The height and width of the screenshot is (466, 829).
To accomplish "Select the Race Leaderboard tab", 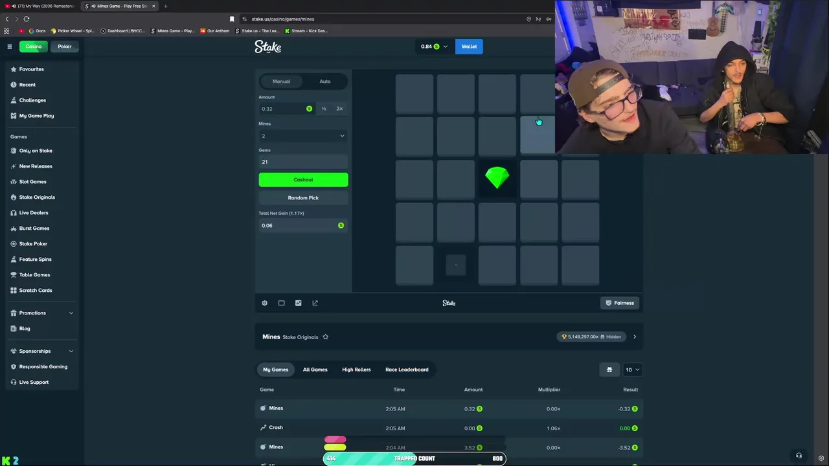I will tap(407, 370).
